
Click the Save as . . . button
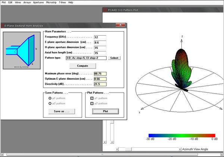click(62, 111)
